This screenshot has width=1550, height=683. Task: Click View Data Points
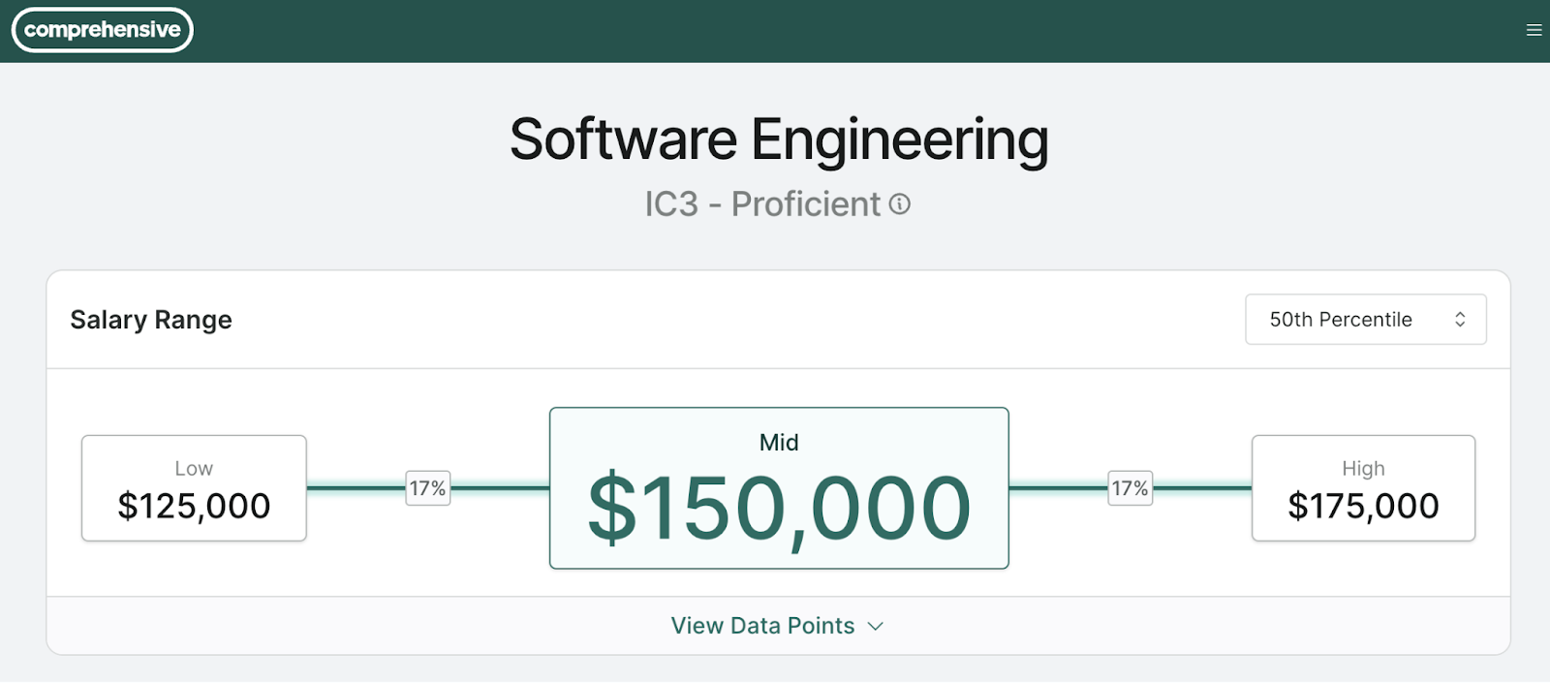point(761,626)
